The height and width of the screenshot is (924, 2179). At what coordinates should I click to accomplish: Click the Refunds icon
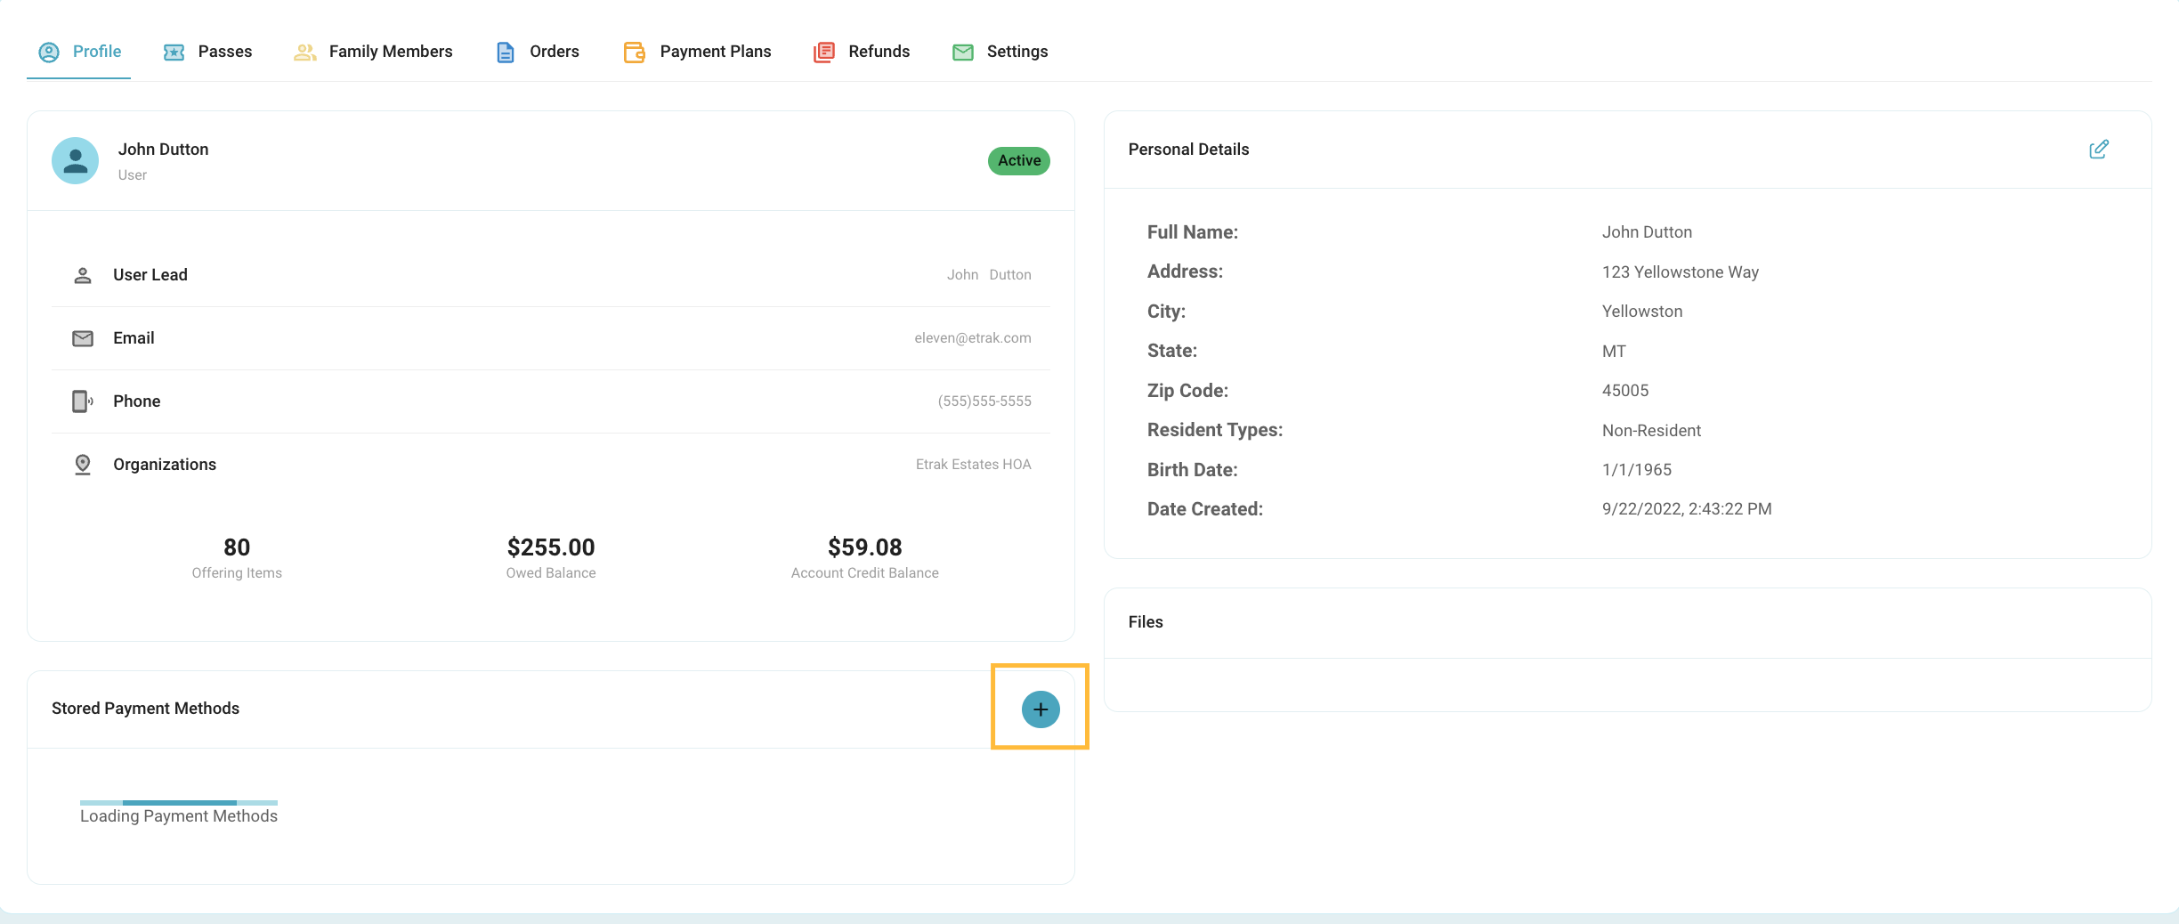point(824,53)
